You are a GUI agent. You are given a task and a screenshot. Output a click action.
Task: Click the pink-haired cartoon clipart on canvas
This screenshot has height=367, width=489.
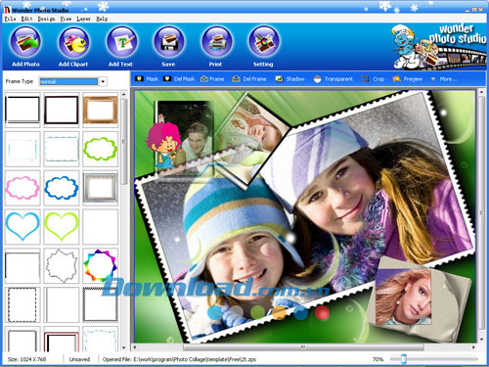[163, 145]
